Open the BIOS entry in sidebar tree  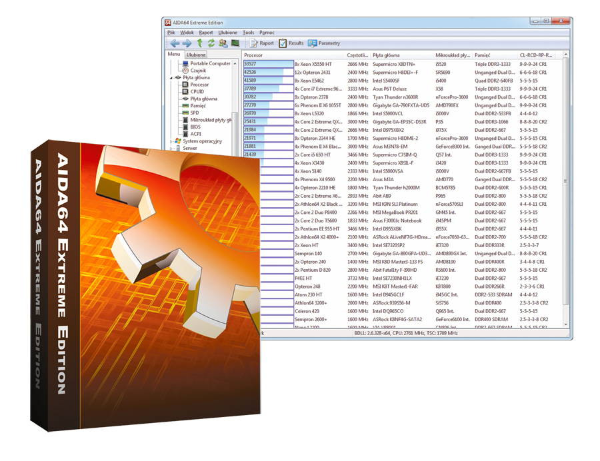pyautogui.click(x=195, y=127)
